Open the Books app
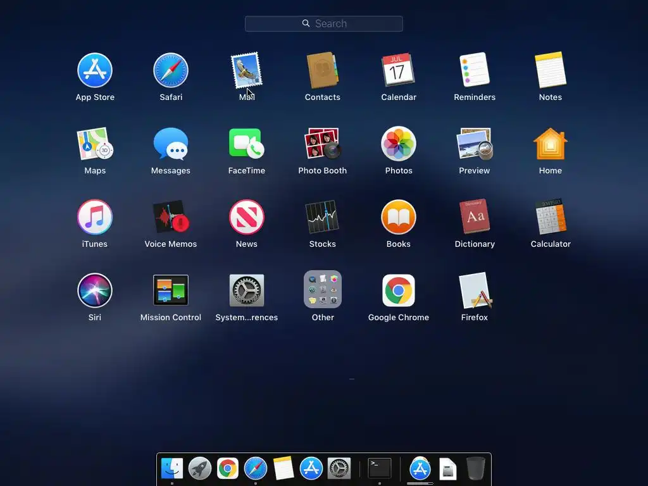The image size is (648, 486). click(399, 217)
